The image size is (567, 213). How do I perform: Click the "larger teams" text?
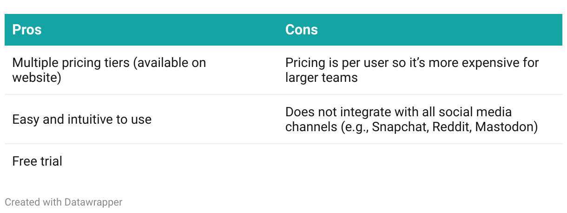(x=322, y=78)
